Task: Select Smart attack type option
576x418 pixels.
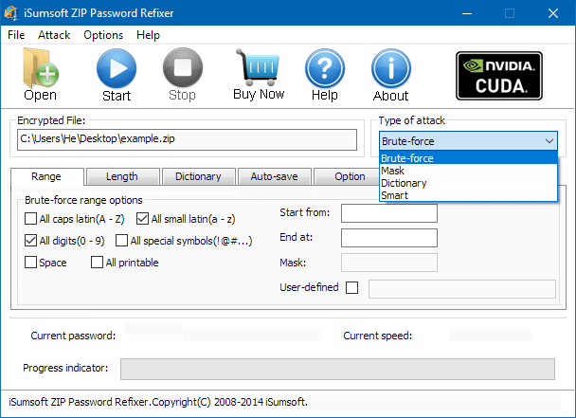Action: tap(468, 195)
